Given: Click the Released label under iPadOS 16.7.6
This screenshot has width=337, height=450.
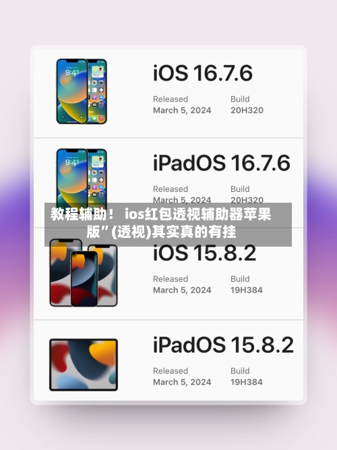Looking at the screenshot, I should (171, 189).
